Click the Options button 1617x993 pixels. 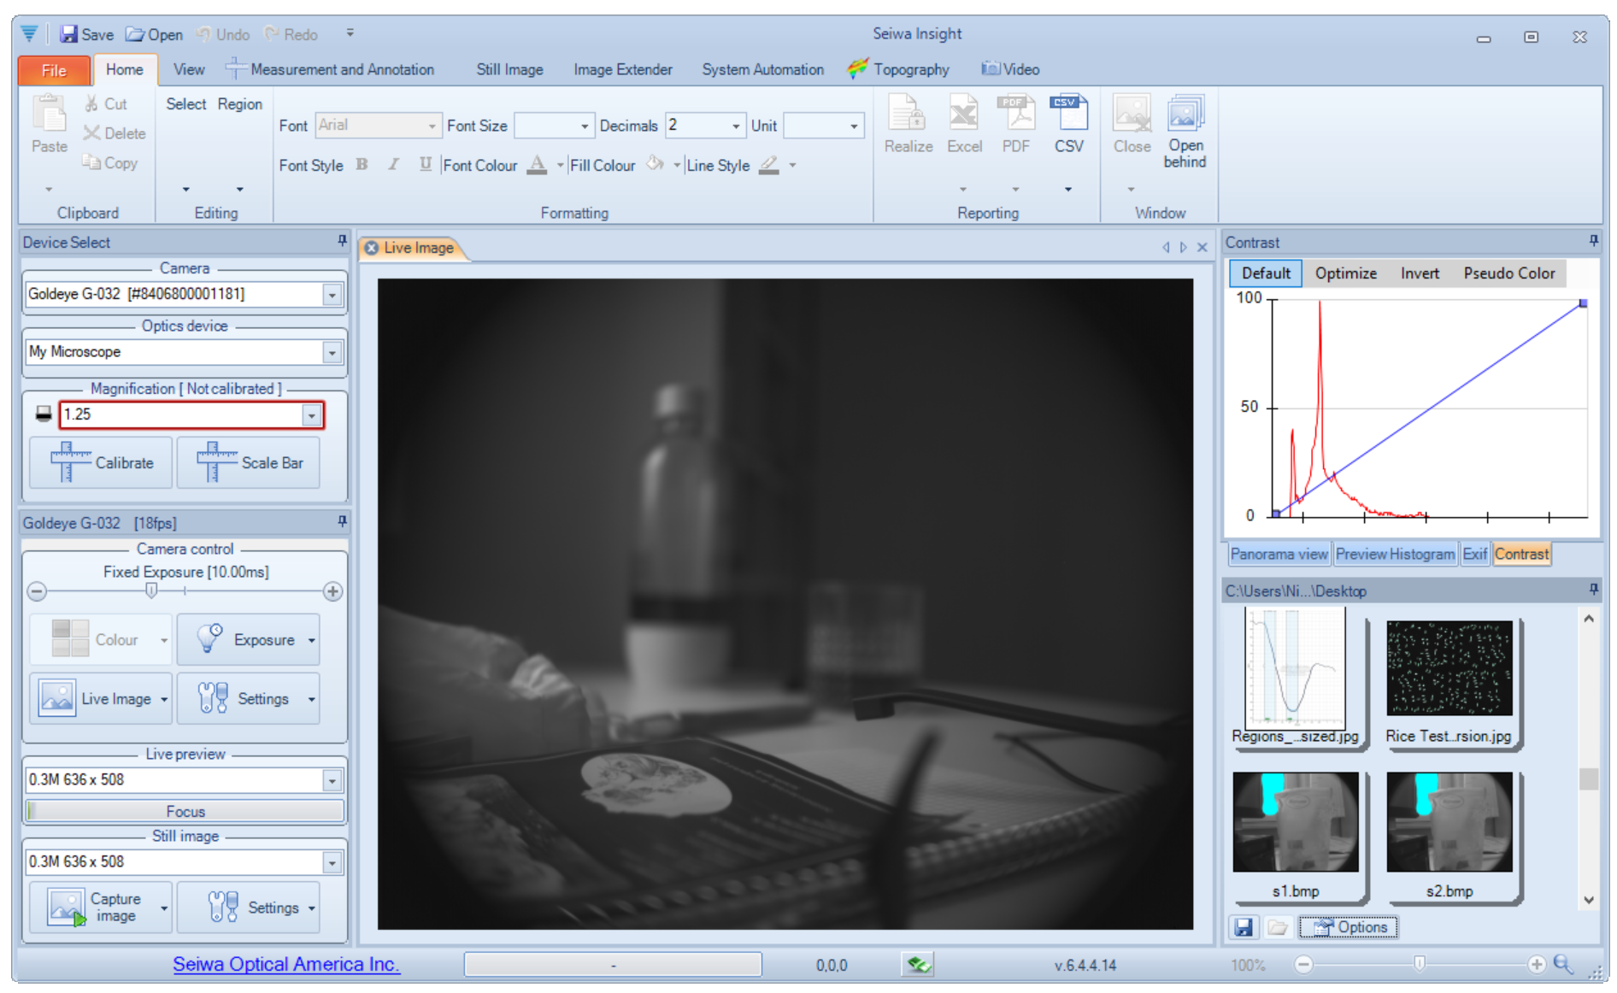coord(1349,927)
